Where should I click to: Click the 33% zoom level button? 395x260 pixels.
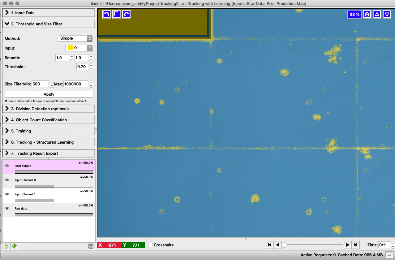354,14
